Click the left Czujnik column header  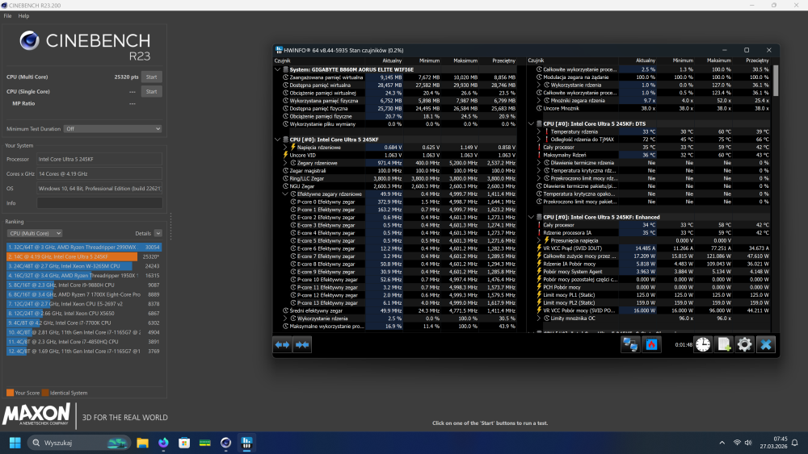coord(282,60)
